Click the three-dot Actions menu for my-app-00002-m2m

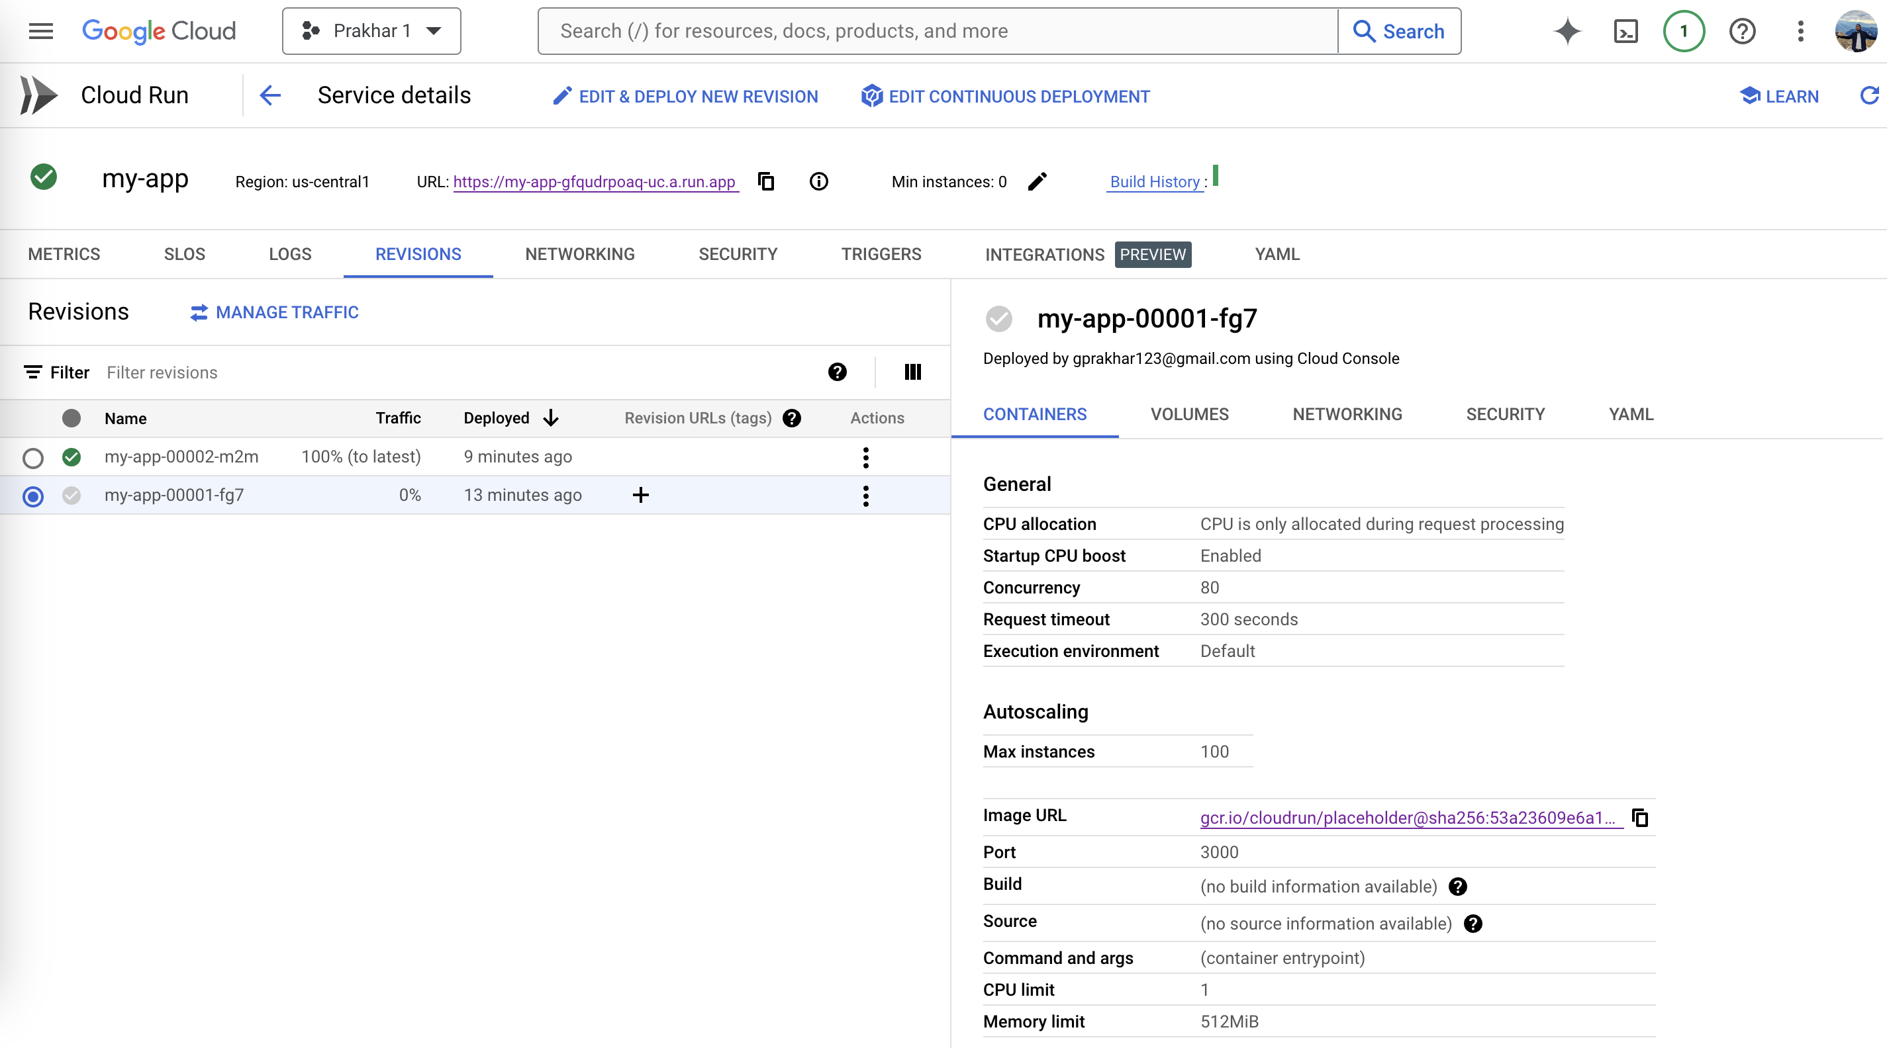865,457
